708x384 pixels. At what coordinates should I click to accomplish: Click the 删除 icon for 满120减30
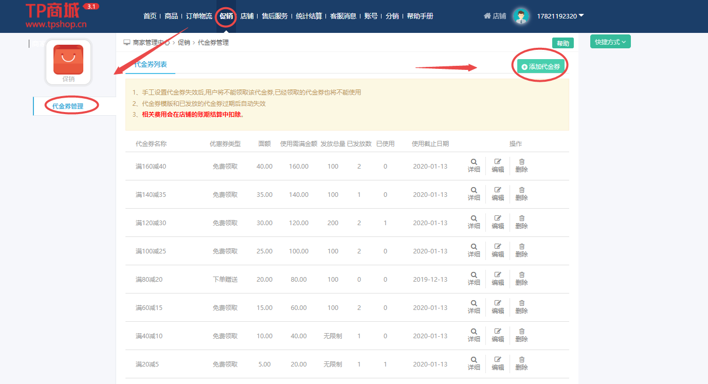[521, 222]
